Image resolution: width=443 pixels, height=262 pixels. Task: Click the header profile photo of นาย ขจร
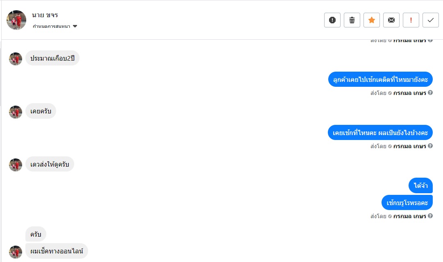(16, 20)
